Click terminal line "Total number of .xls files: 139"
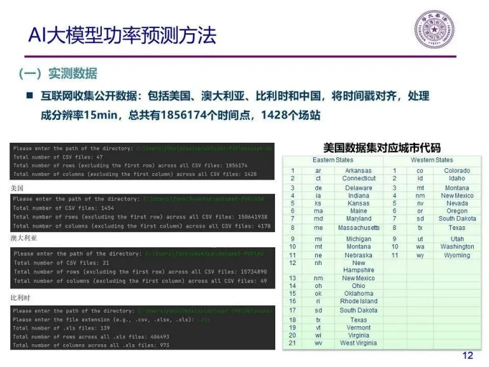The image size is (489, 367). click(x=61, y=328)
